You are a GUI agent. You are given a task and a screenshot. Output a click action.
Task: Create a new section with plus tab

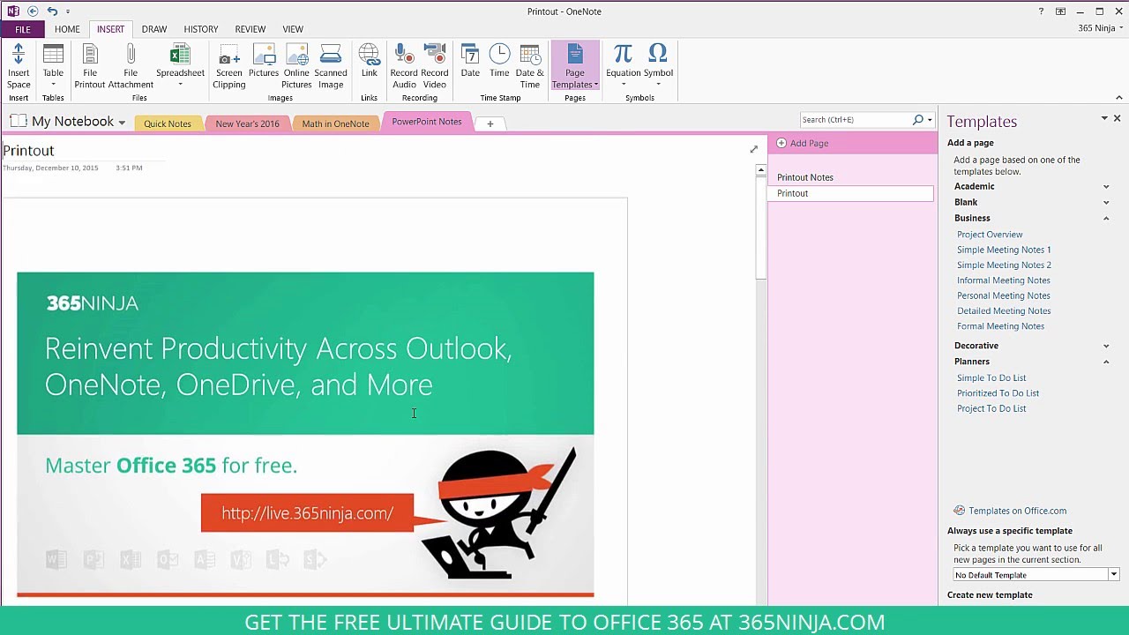[490, 123]
